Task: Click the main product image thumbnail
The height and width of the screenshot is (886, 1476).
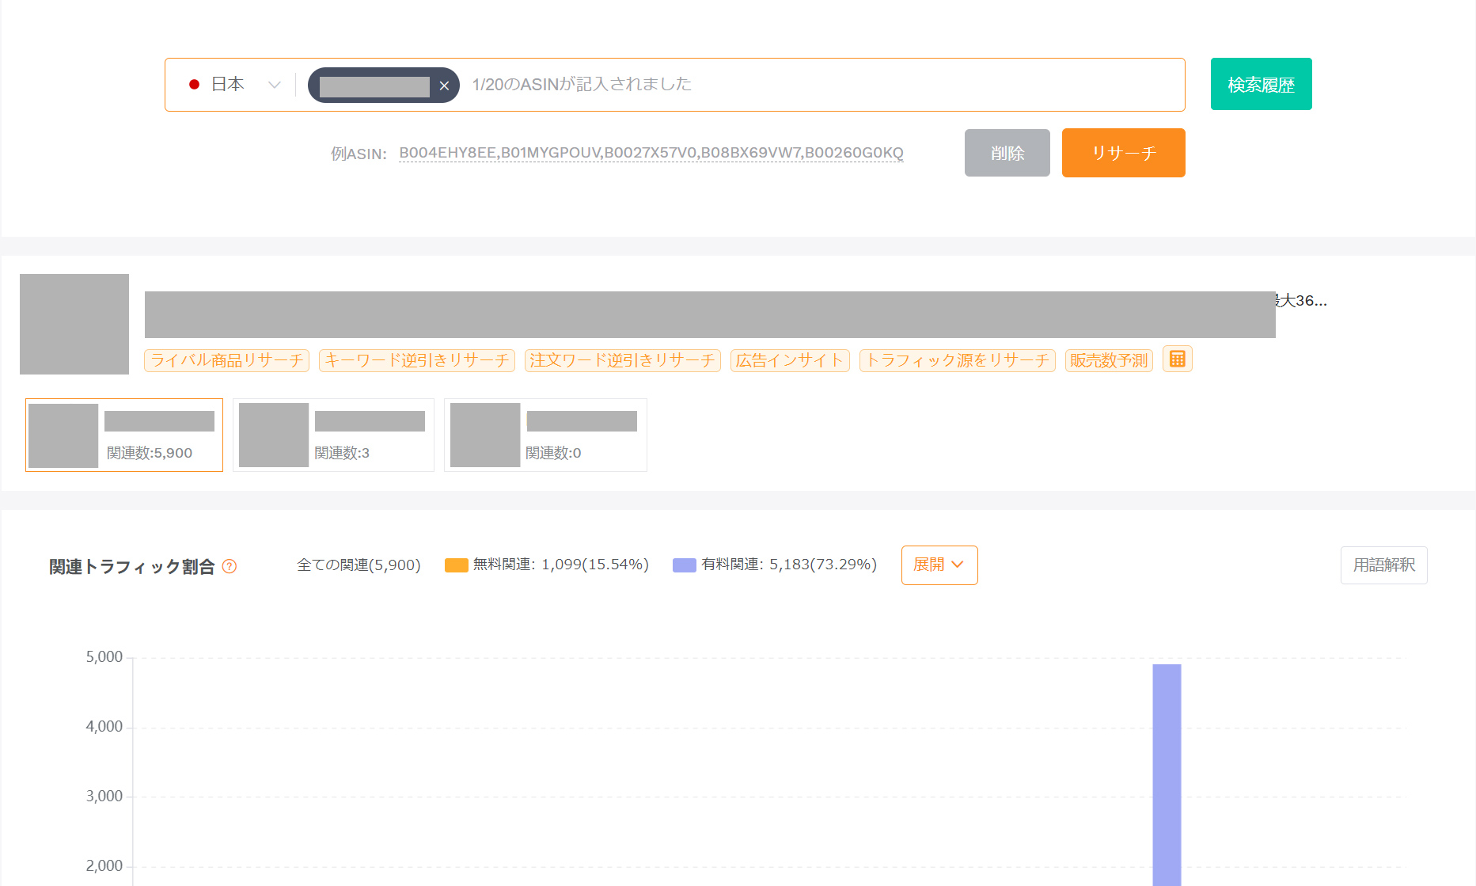Action: click(74, 324)
